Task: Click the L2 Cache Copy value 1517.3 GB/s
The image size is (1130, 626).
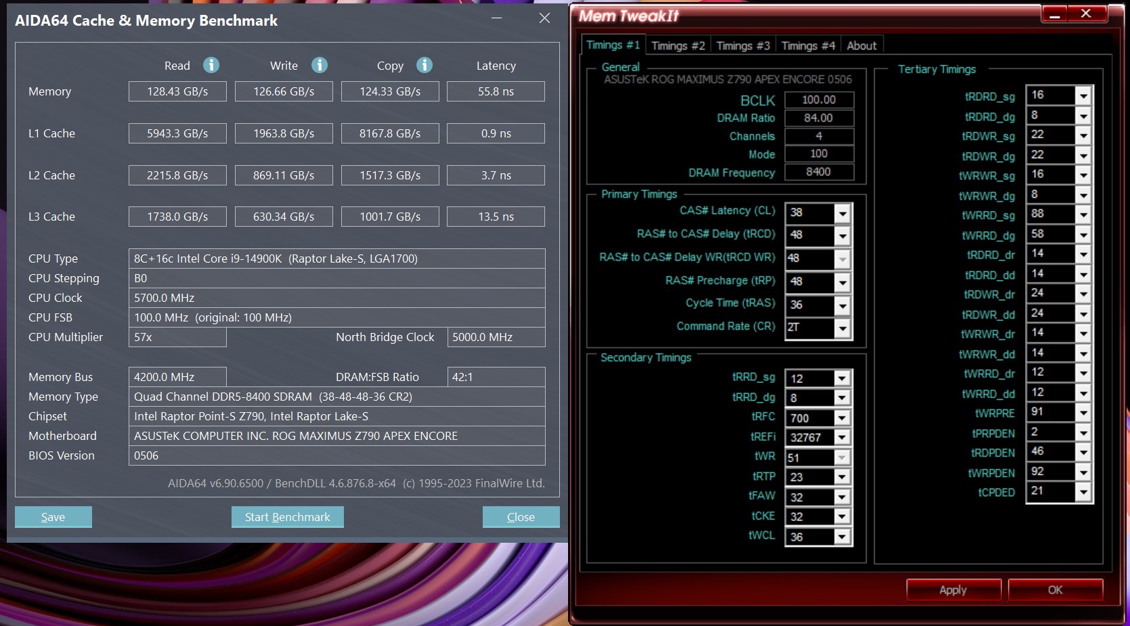Action: (390, 175)
